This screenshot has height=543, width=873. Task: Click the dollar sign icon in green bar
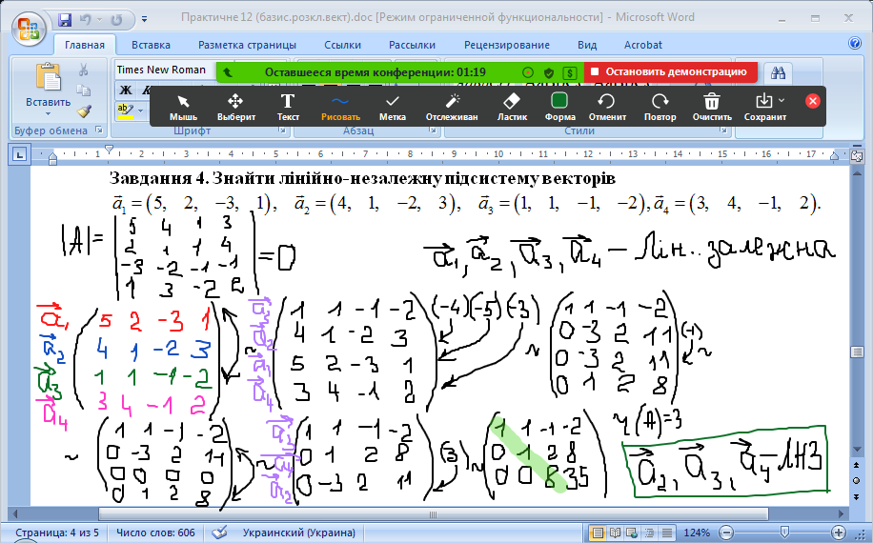tap(570, 72)
